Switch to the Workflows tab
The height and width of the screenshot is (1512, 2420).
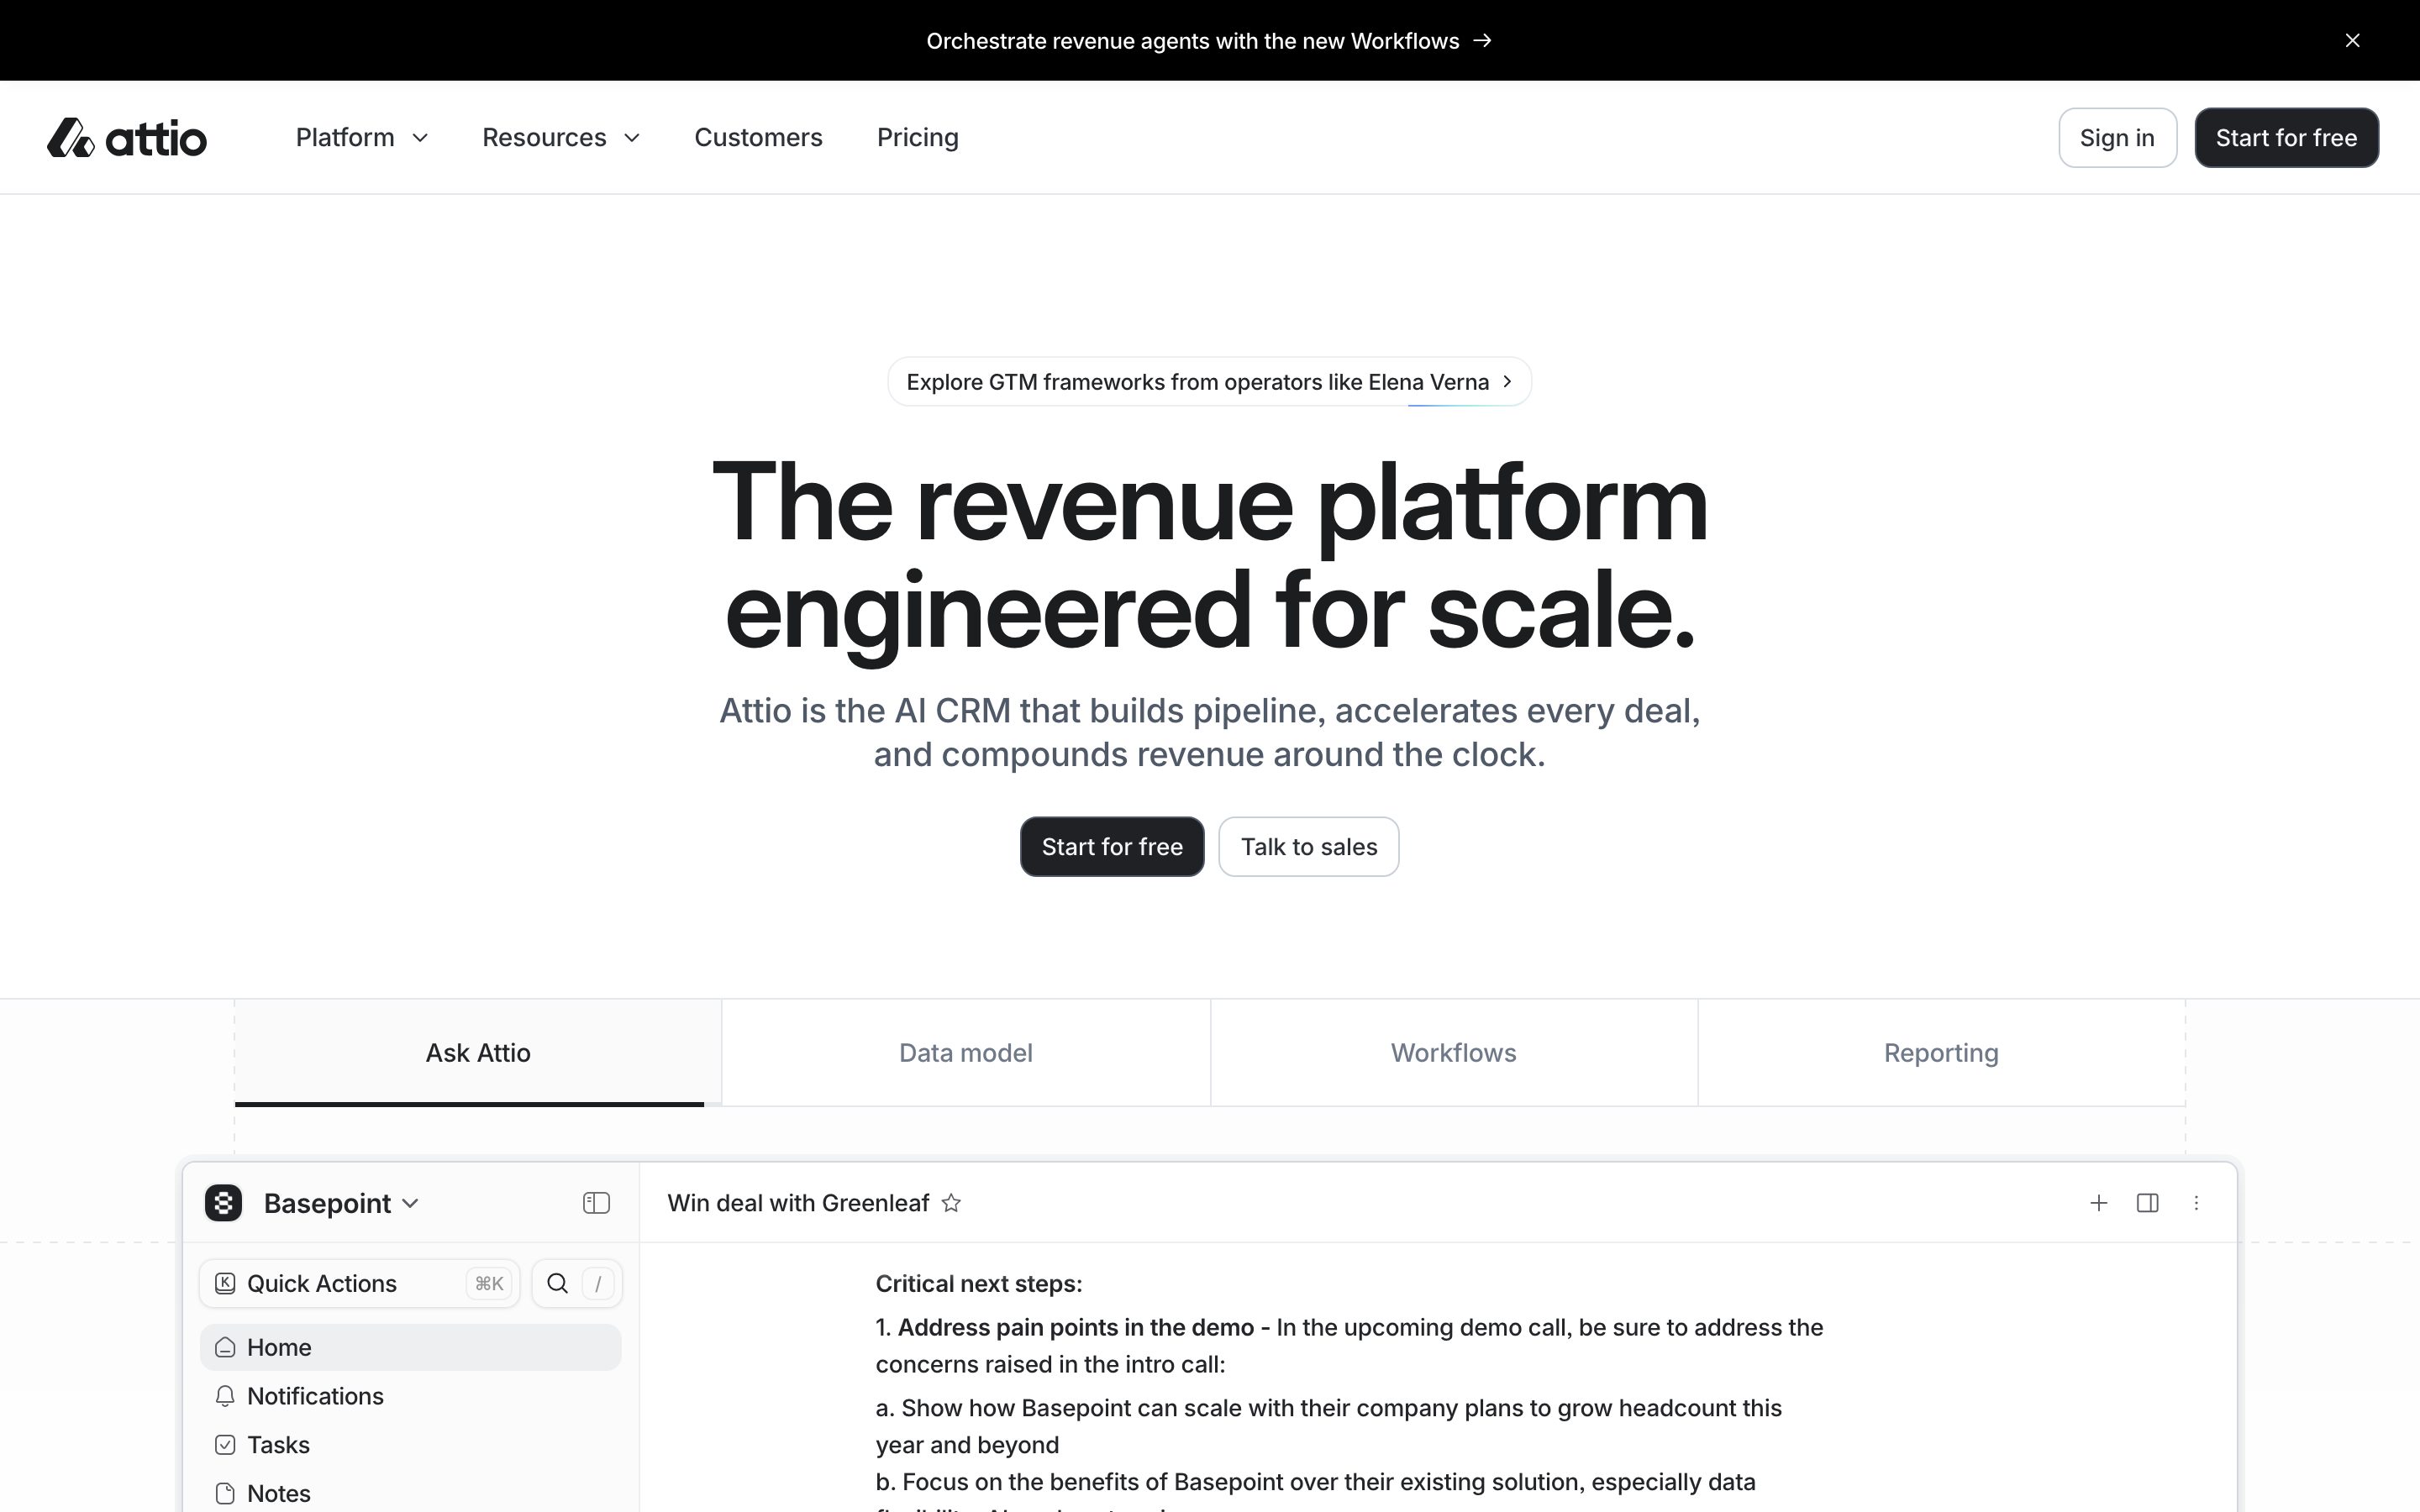(x=1454, y=1053)
